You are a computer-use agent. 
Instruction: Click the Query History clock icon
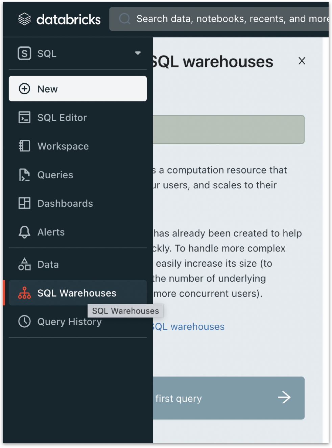[24, 321]
